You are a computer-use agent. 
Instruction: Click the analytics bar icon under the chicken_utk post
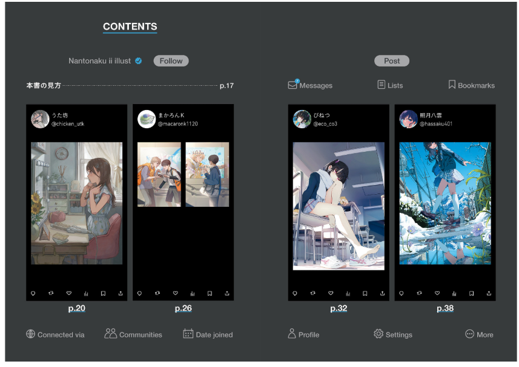tap(86, 293)
